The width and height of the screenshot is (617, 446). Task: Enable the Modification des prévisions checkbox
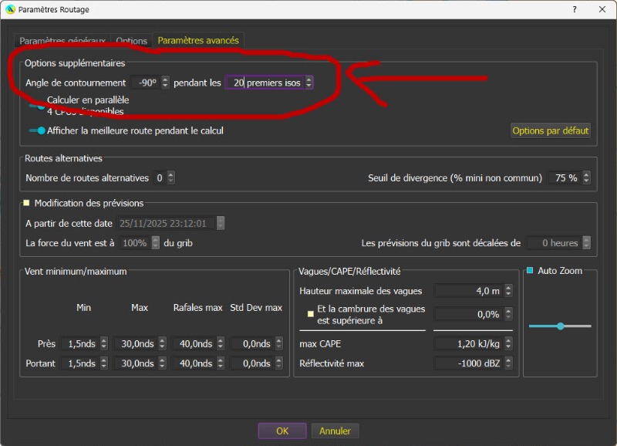pyautogui.click(x=27, y=203)
